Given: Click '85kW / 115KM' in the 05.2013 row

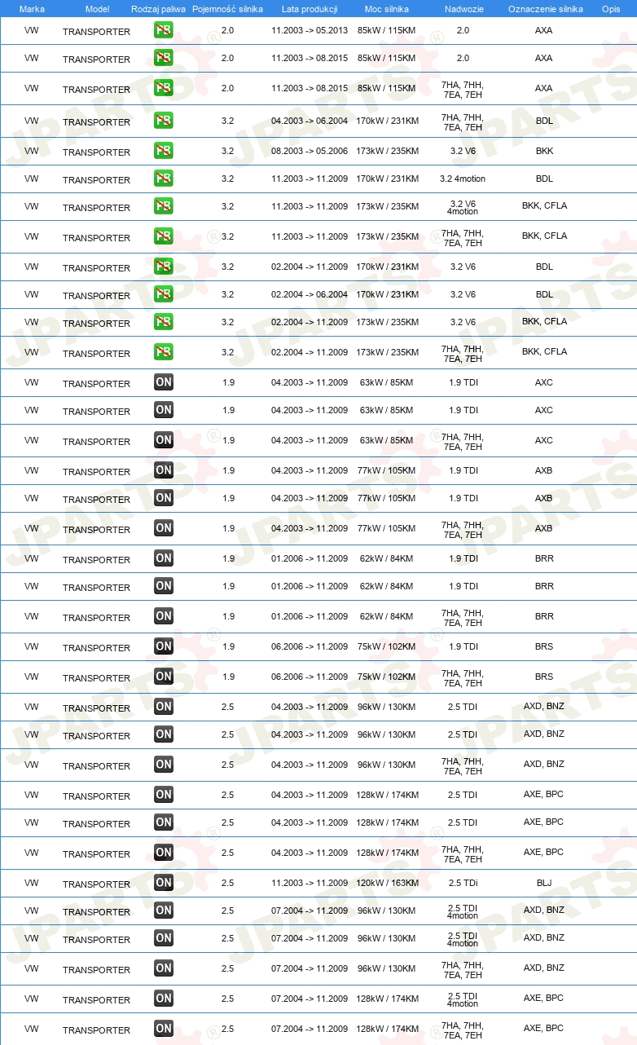Looking at the screenshot, I should (387, 30).
